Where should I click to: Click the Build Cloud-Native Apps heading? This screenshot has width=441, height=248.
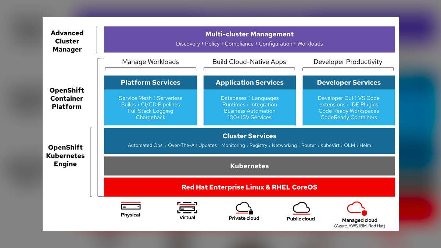(249, 62)
